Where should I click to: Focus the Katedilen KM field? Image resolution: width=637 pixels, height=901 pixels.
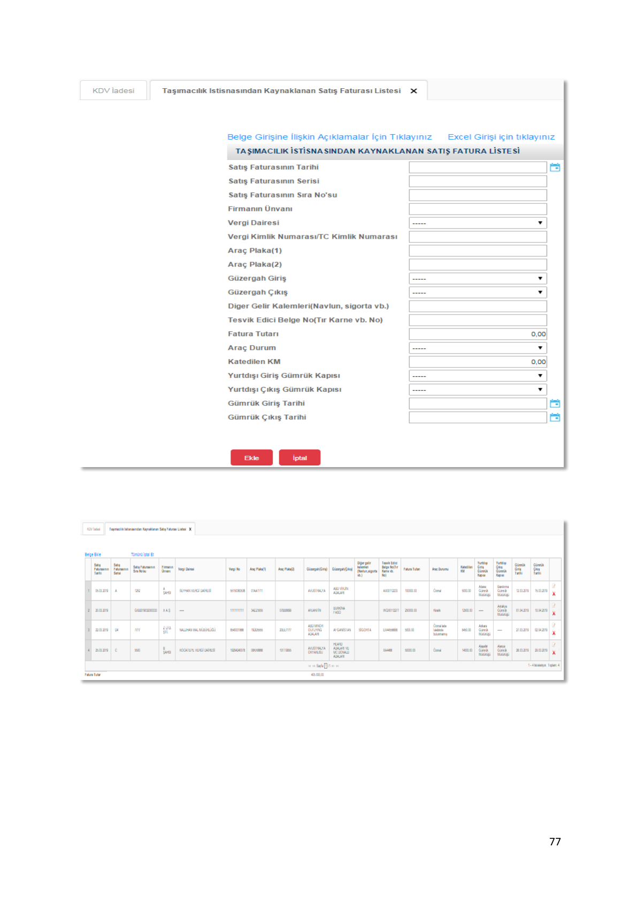coord(478,362)
